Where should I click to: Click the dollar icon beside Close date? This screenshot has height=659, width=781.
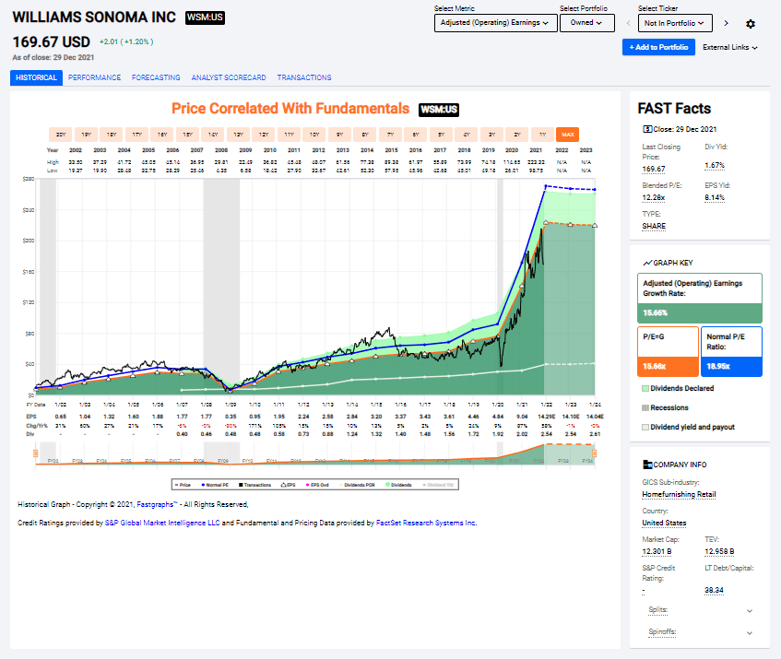[x=647, y=129]
